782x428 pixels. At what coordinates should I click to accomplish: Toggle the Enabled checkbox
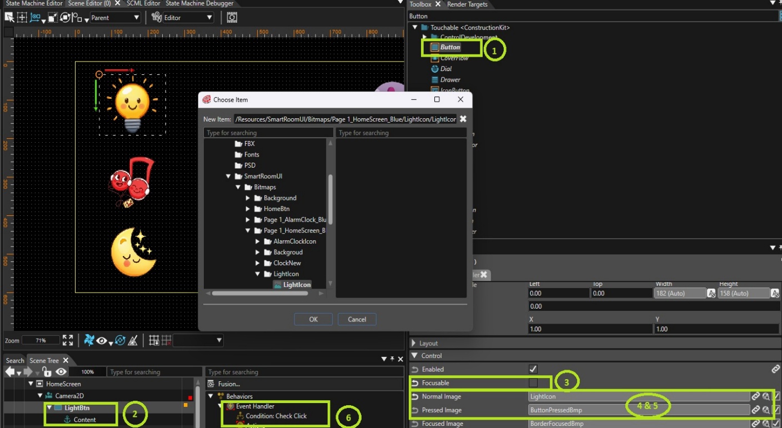pyautogui.click(x=533, y=369)
